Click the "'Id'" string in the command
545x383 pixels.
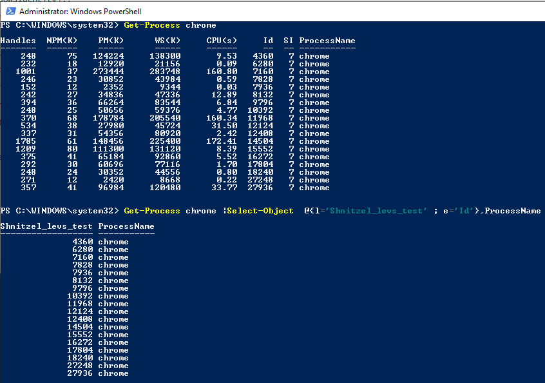464,211
